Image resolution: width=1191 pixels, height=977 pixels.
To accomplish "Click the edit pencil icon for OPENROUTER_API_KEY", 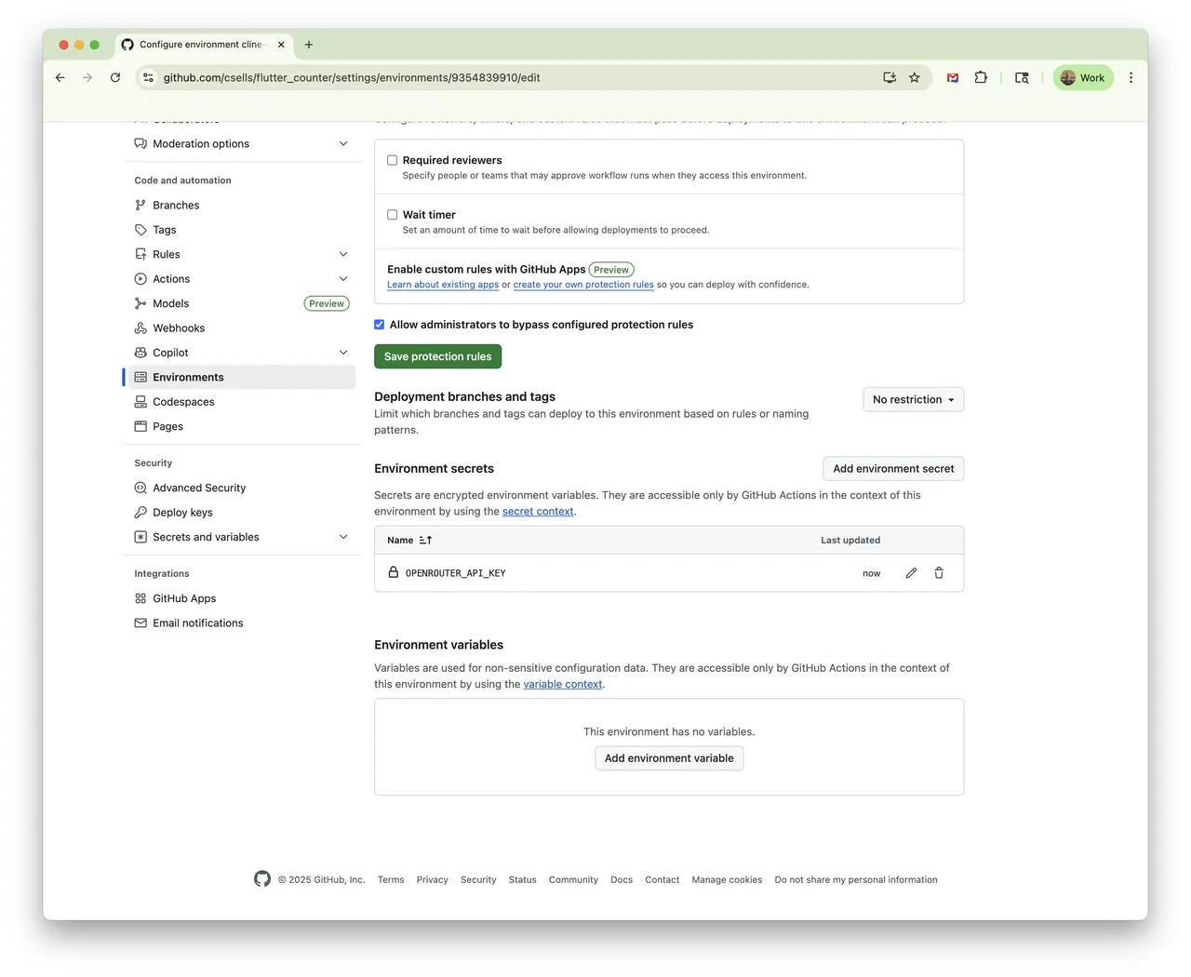I will (911, 573).
